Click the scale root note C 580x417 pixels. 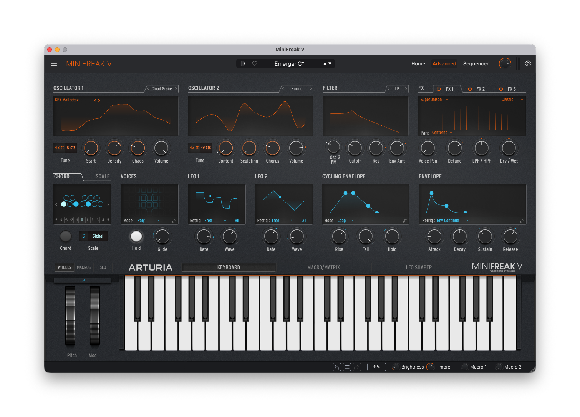click(x=83, y=236)
